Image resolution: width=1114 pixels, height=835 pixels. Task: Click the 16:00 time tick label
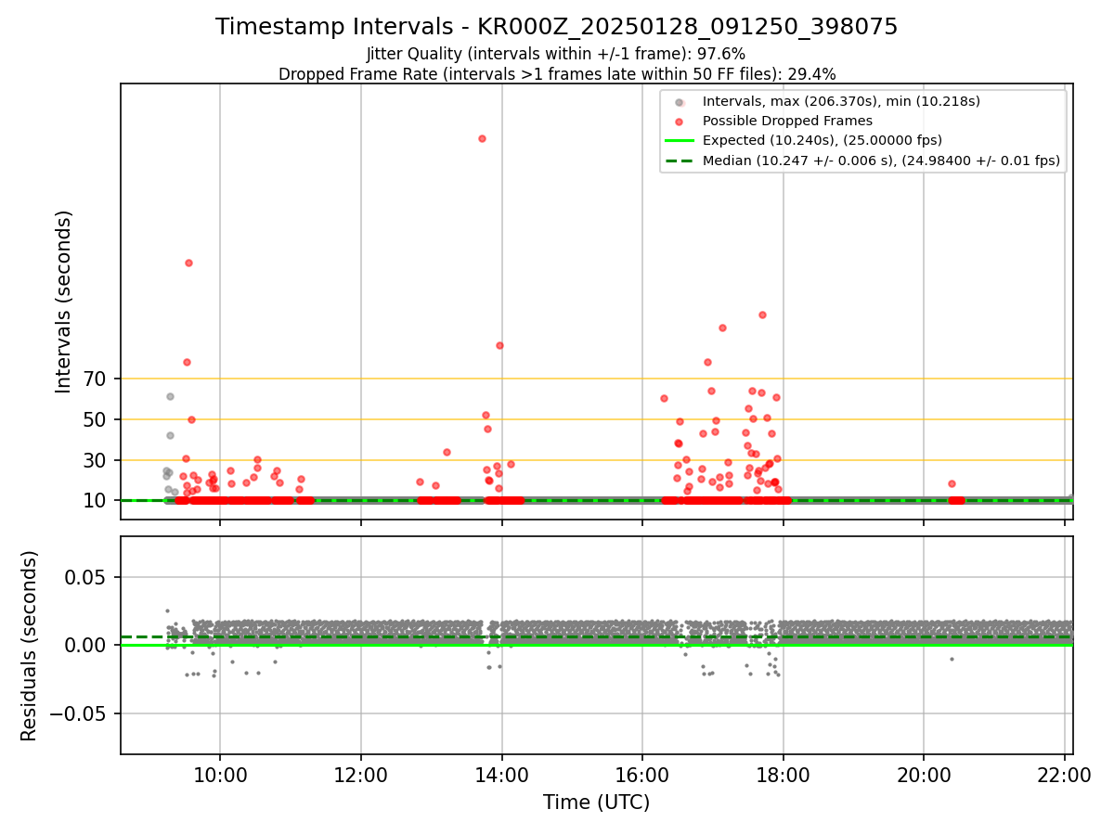(x=642, y=776)
